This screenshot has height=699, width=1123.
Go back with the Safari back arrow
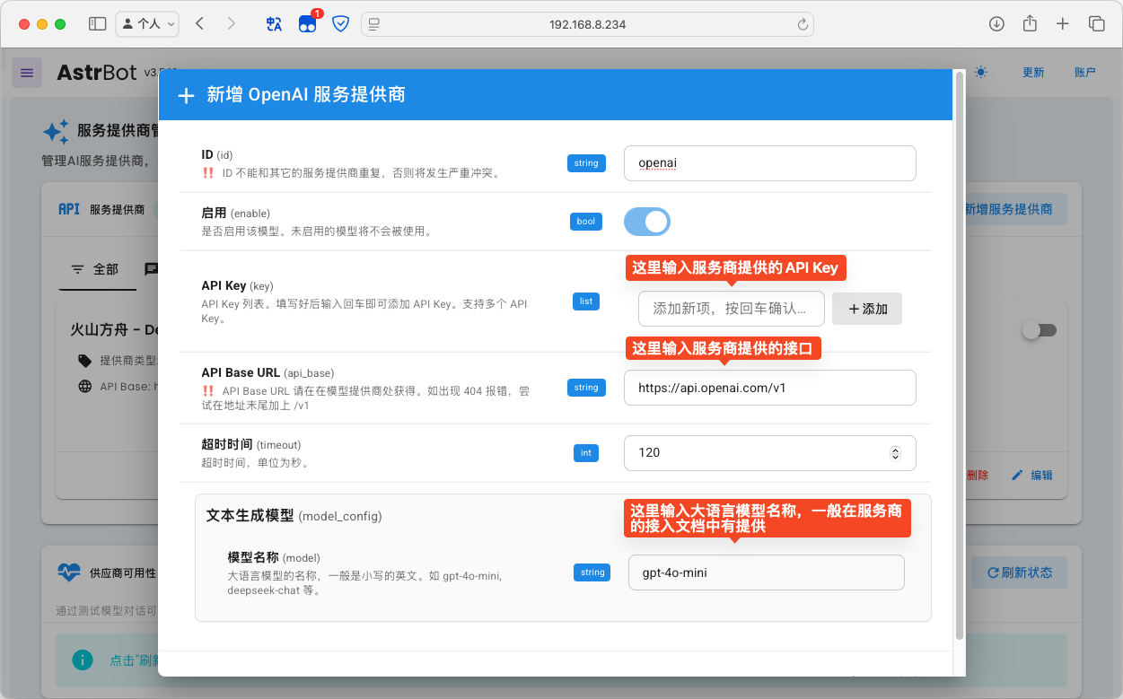click(199, 24)
